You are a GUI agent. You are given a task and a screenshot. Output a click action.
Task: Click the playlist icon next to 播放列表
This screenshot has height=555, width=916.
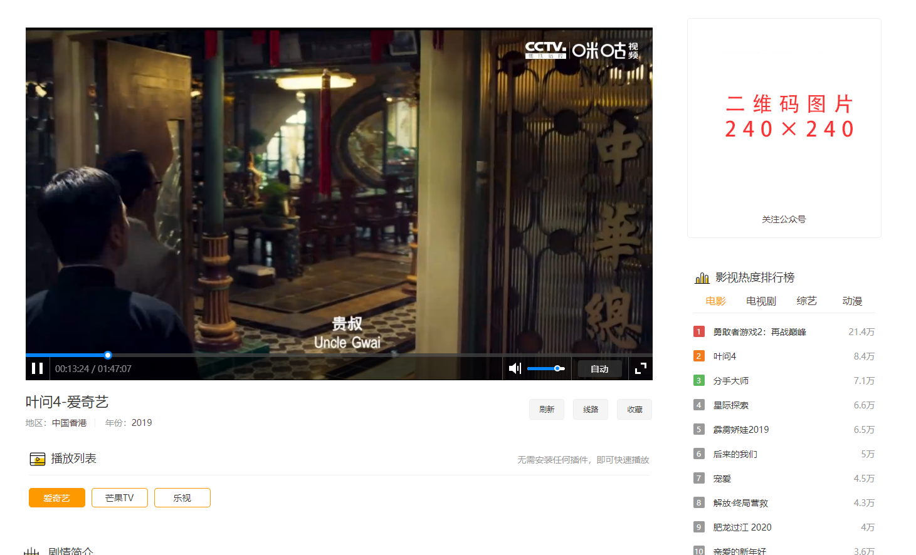[x=38, y=459]
